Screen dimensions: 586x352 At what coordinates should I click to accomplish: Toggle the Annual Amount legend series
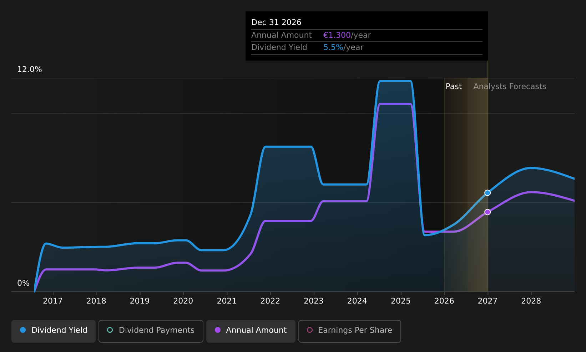[x=251, y=331]
